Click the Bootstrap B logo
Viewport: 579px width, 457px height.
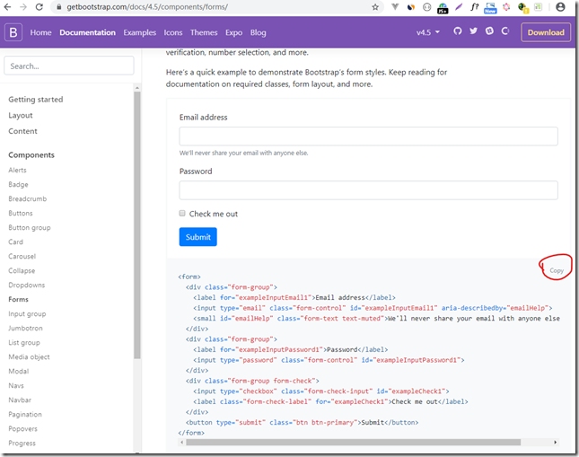(x=13, y=32)
